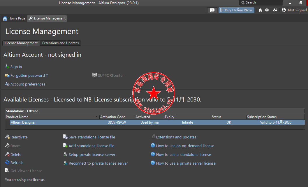The image size is (308, 187).
Task: Click the Sign in icon
Action: click(7, 67)
